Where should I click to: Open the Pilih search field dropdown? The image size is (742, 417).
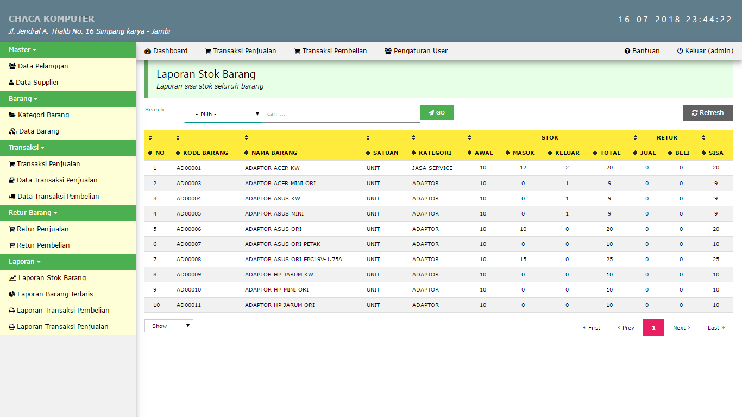click(223, 114)
